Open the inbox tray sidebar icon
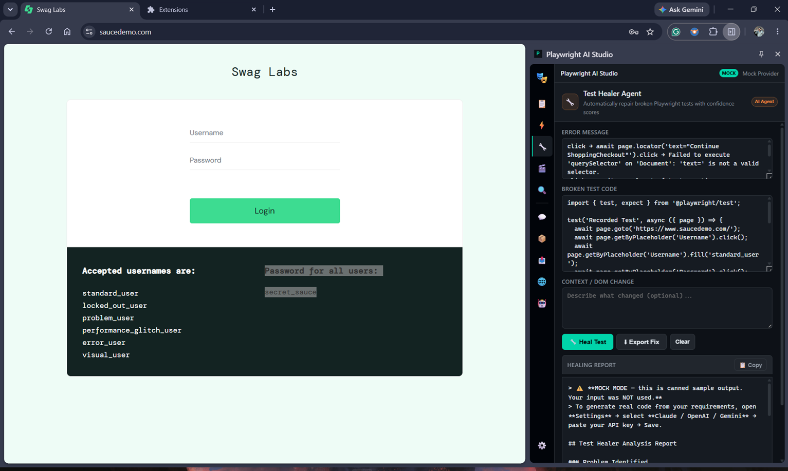The image size is (788, 471). tap(542, 260)
